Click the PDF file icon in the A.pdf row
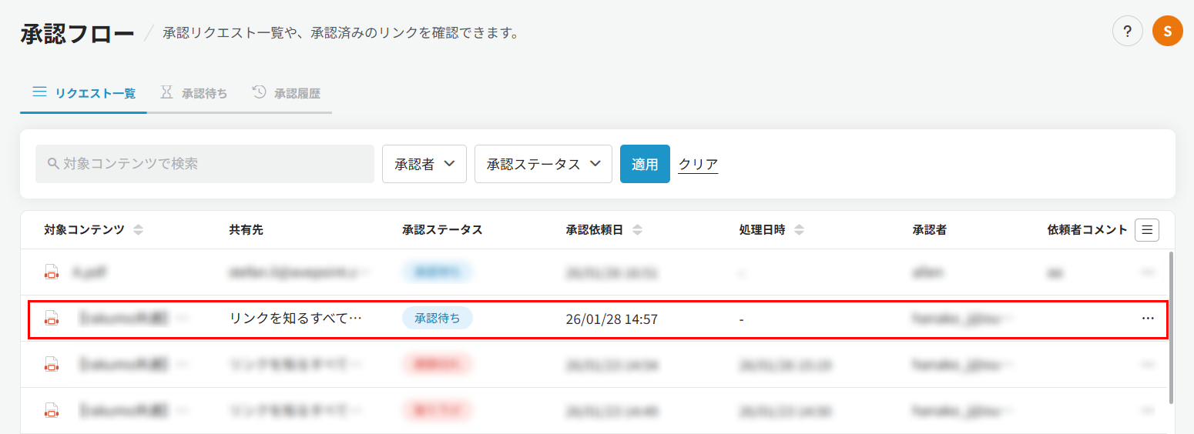Image resolution: width=1194 pixels, height=434 pixels. tap(52, 272)
